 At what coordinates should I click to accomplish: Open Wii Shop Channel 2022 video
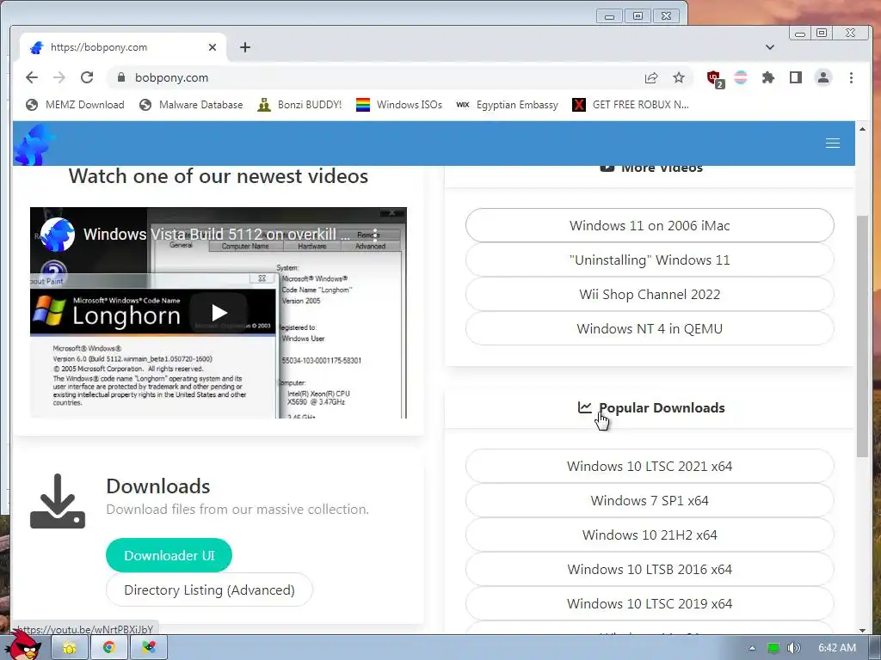pyautogui.click(x=650, y=294)
